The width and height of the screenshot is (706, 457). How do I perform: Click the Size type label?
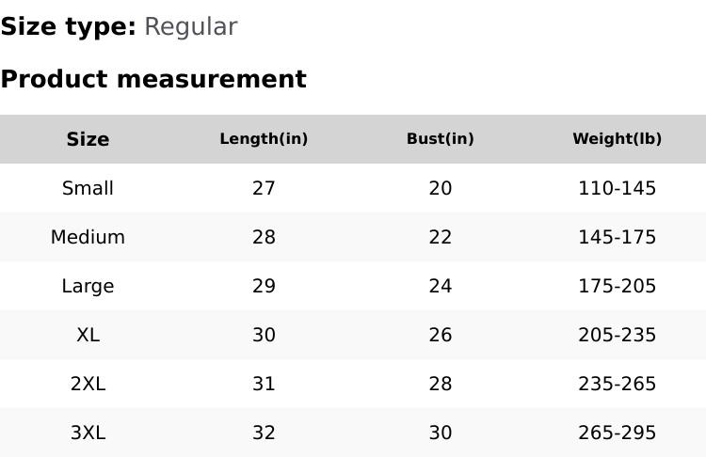(x=68, y=27)
